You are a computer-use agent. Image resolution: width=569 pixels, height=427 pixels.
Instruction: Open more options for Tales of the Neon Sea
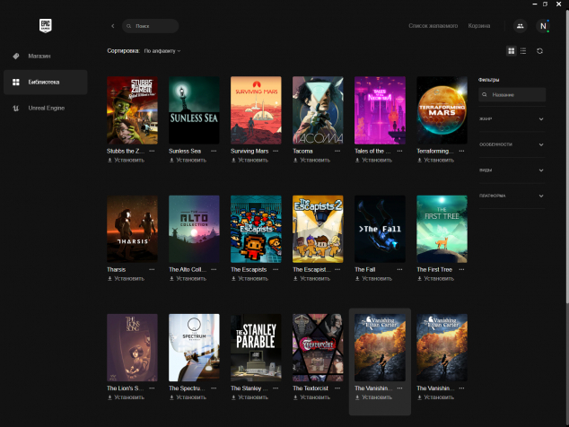(x=399, y=151)
